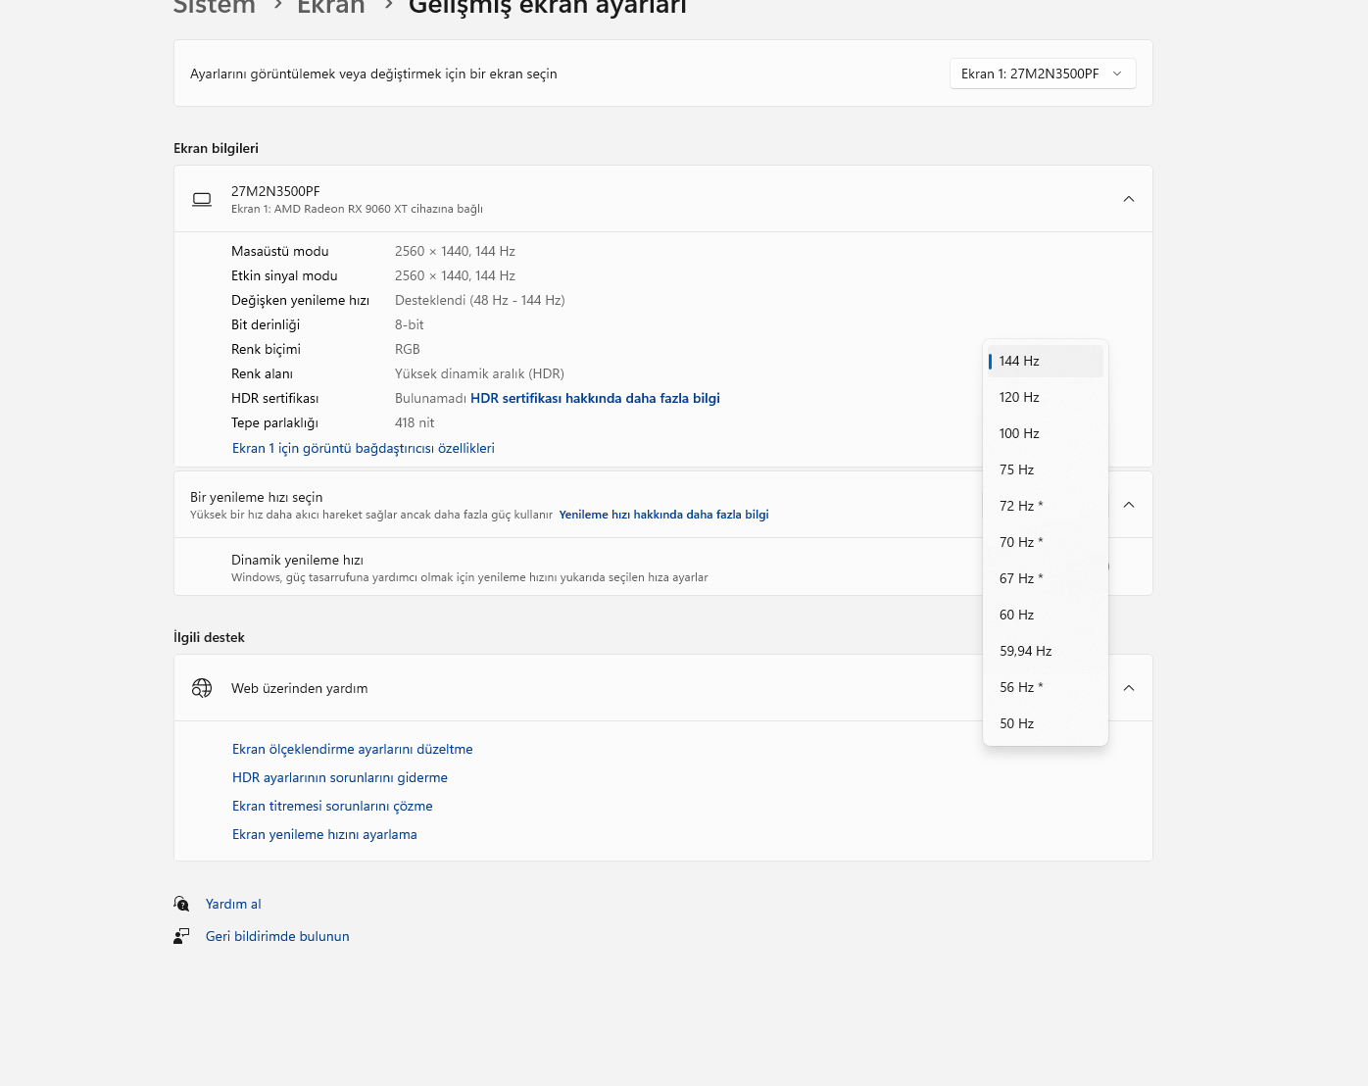The height and width of the screenshot is (1086, 1368).
Task: Collapse the 27M2N3500PF display info section
Action: point(1129,199)
